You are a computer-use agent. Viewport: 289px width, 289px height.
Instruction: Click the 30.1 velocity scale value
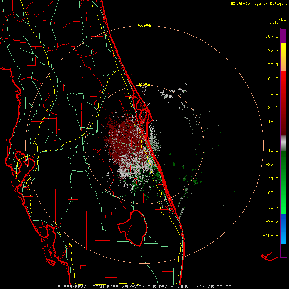[x=273, y=108]
